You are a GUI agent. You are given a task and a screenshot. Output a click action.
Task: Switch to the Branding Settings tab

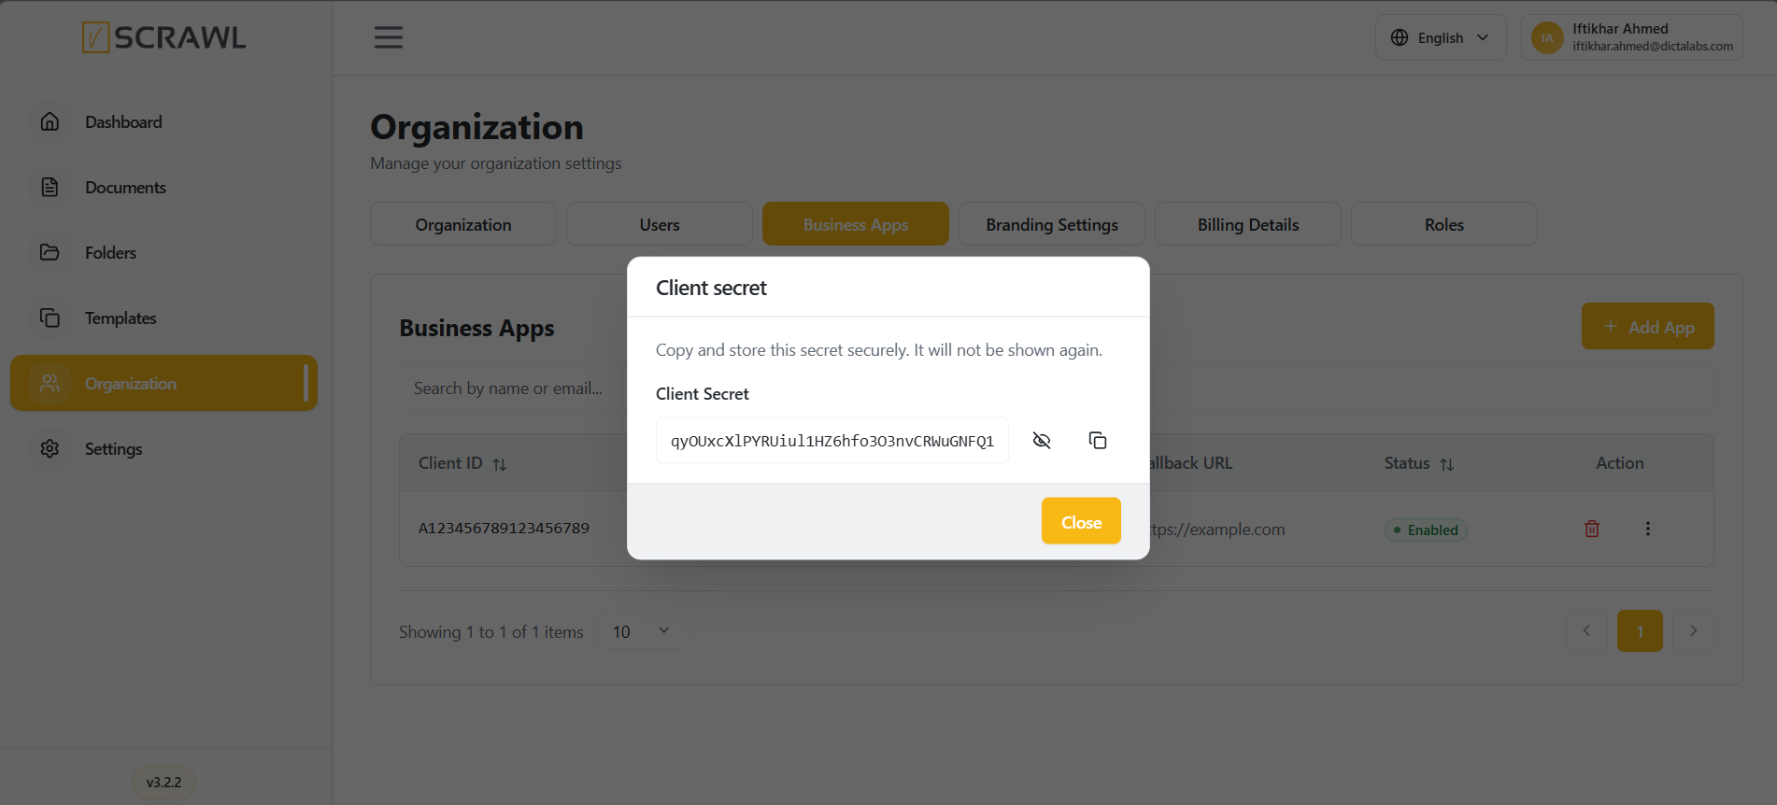coord(1052,224)
